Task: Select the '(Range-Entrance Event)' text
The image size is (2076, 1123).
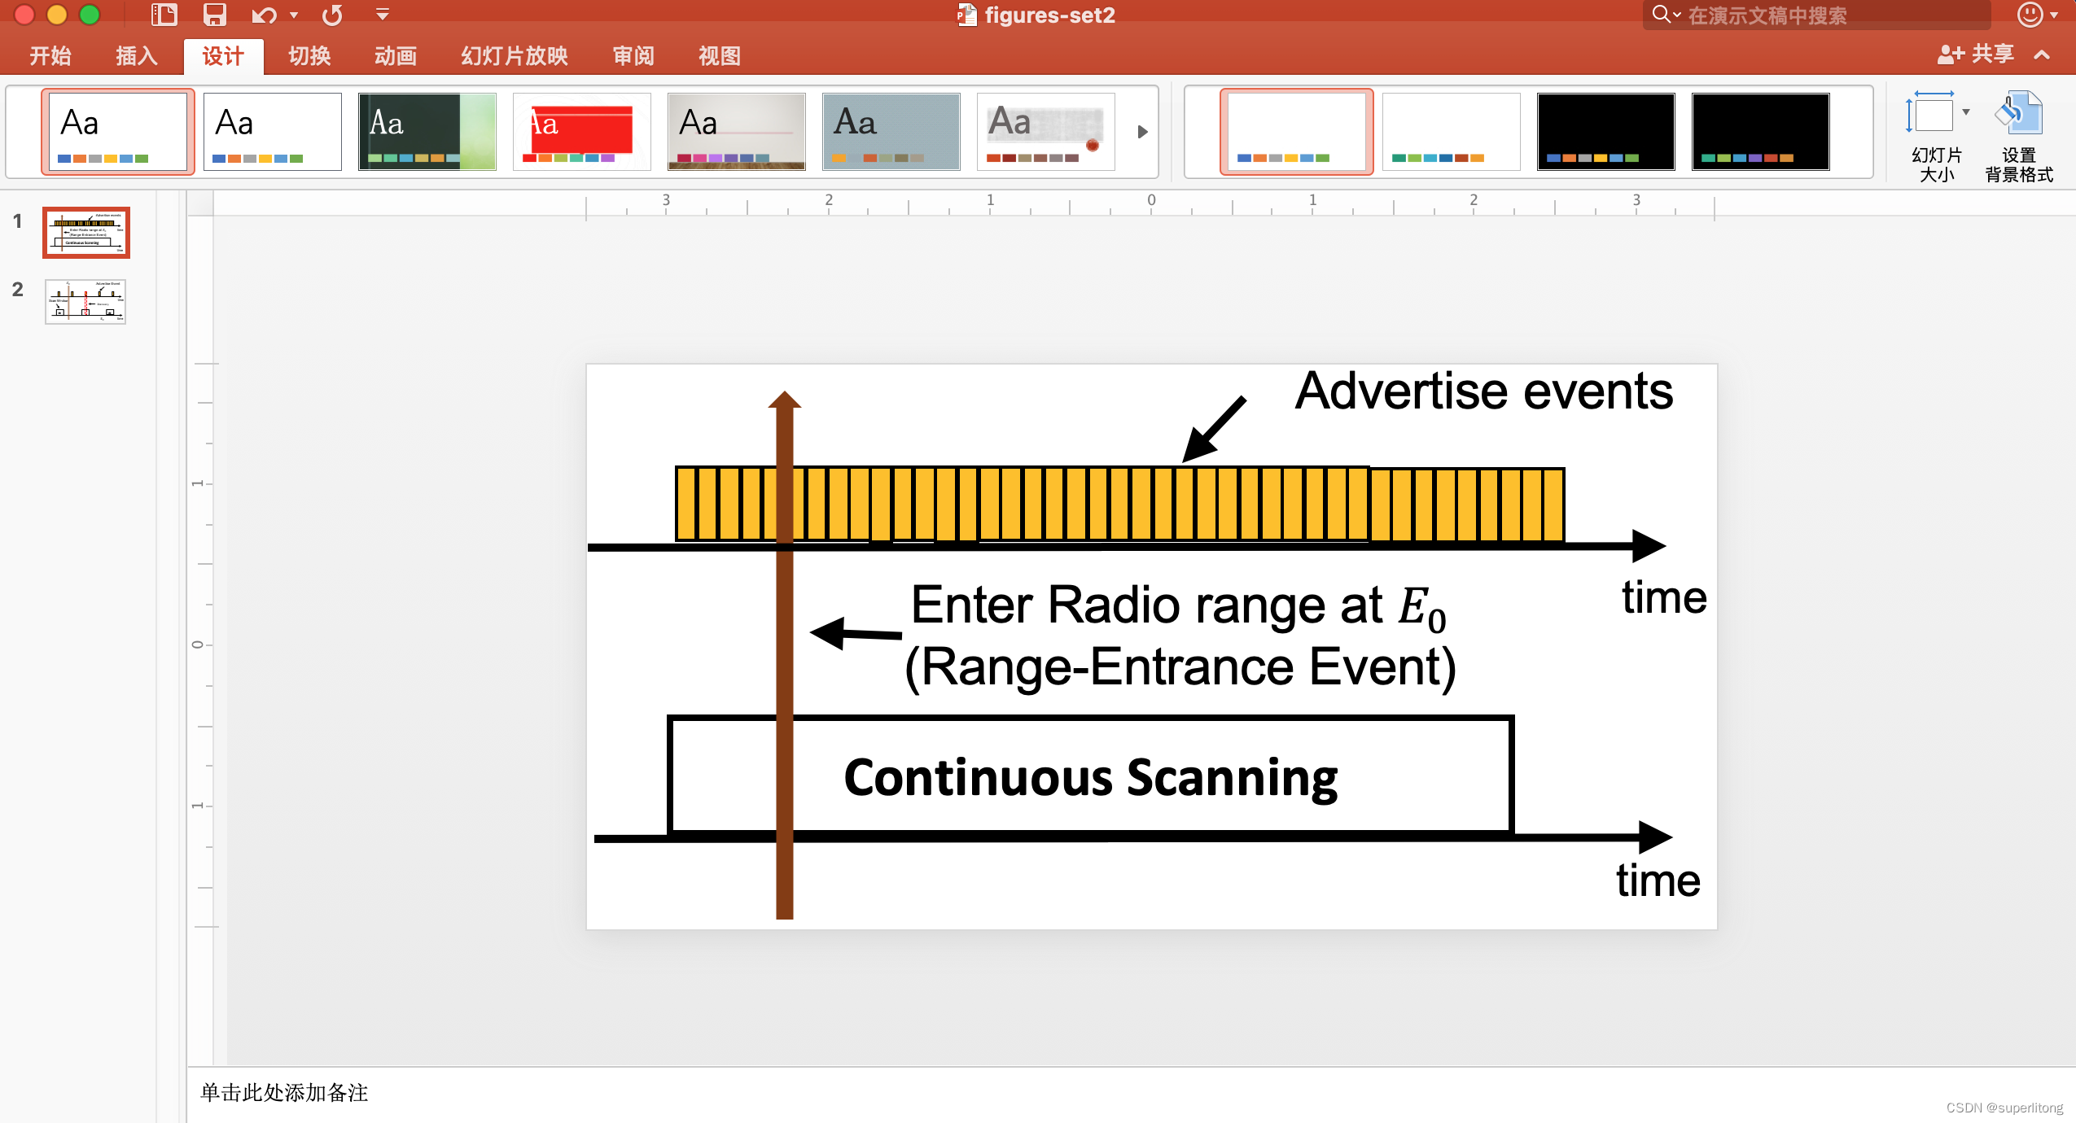Action: [1180, 667]
